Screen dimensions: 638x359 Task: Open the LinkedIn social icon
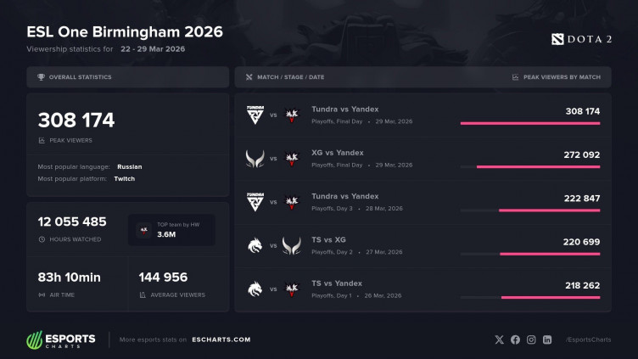547,339
